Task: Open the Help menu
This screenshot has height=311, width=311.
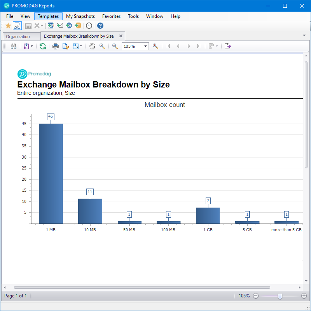Action: (175, 16)
